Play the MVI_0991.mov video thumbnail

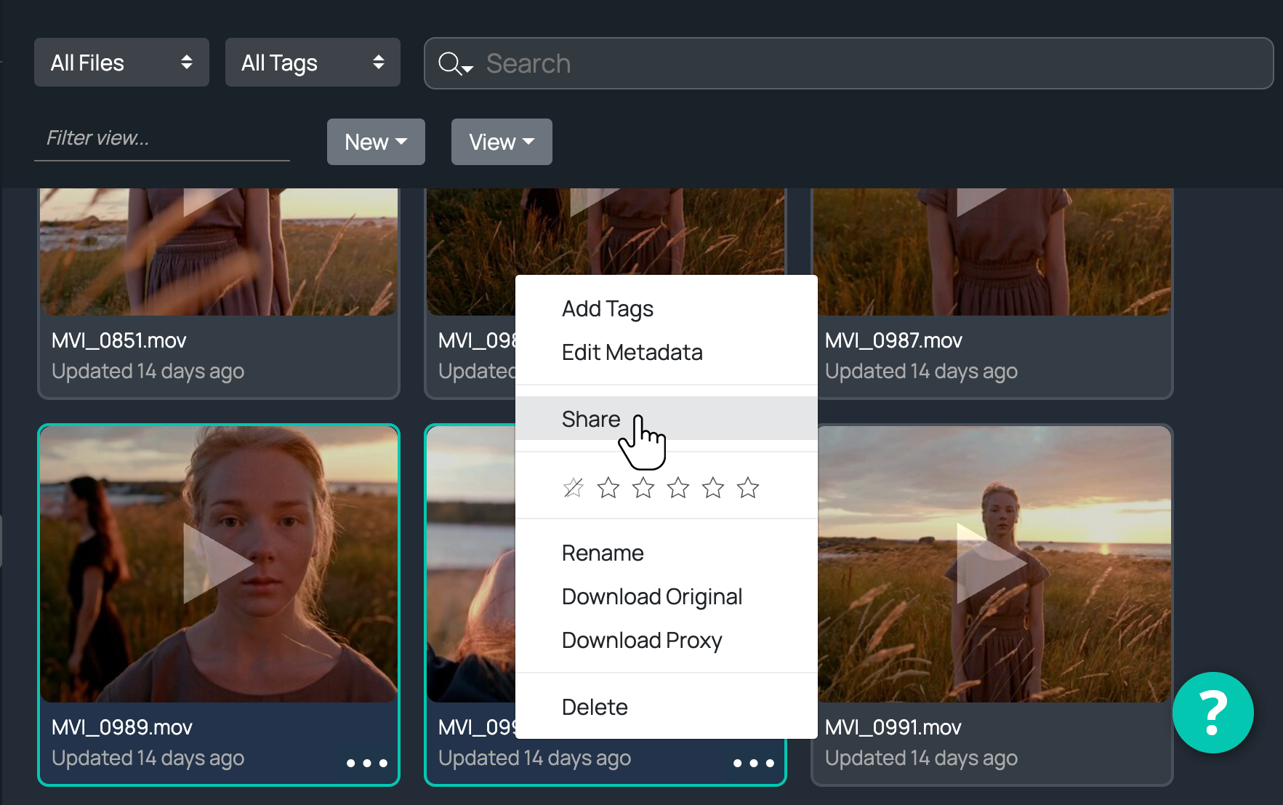click(990, 564)
